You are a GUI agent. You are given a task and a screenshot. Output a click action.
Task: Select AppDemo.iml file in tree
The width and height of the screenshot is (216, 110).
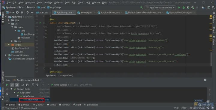click(x=20, y=48)
